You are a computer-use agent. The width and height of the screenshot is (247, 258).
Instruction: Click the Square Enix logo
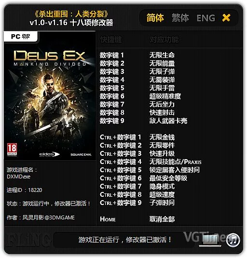click(x=81, y=154)
